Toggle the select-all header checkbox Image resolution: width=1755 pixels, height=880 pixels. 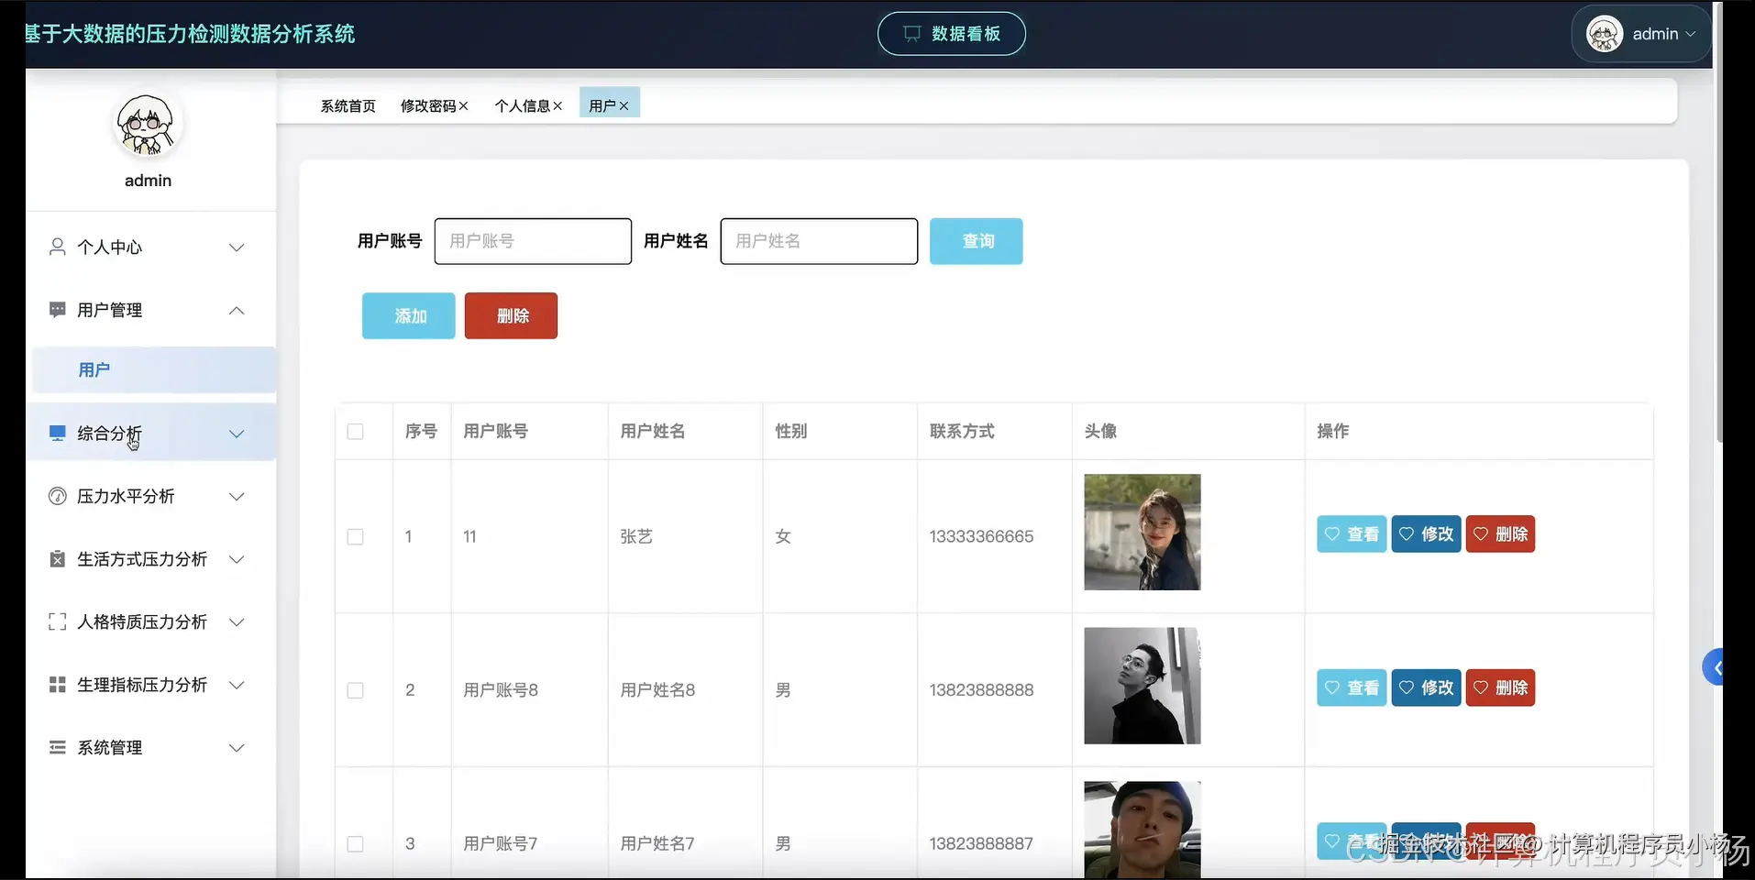[356, 432]
